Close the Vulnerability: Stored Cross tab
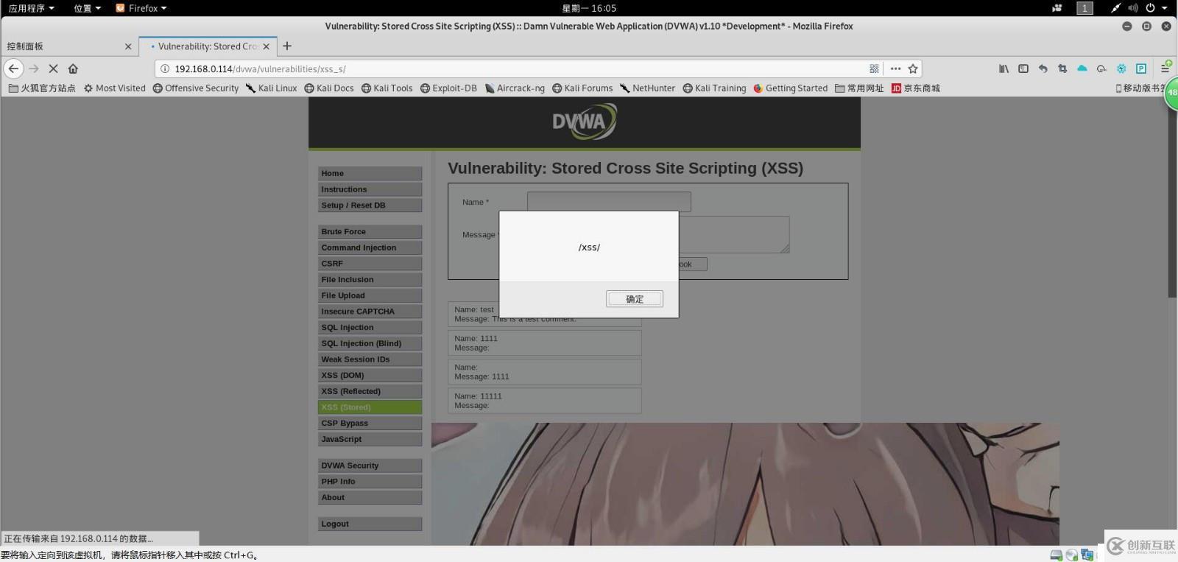1178x562 pixels. 266,46
